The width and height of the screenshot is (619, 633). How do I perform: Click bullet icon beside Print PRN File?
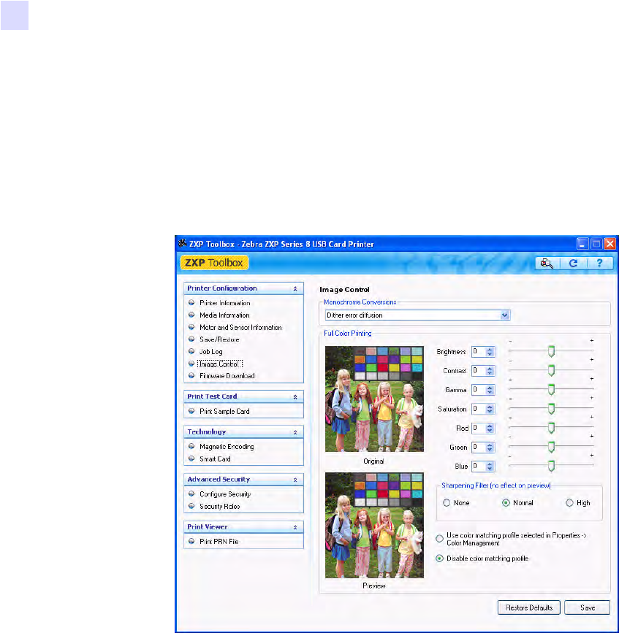(x=191, y=541)
